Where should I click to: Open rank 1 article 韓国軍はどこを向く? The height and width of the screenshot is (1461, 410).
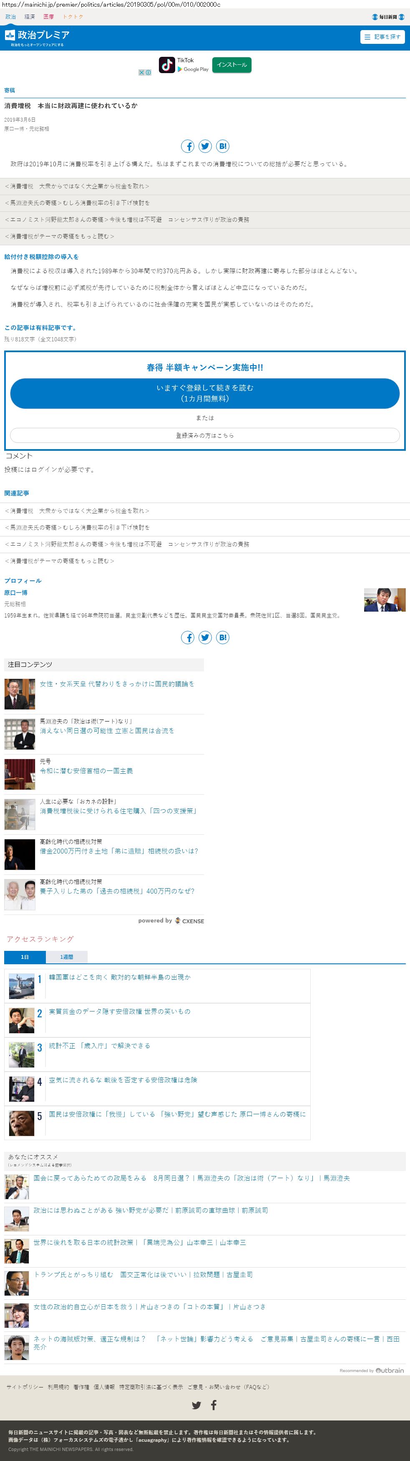pos(119,977)
